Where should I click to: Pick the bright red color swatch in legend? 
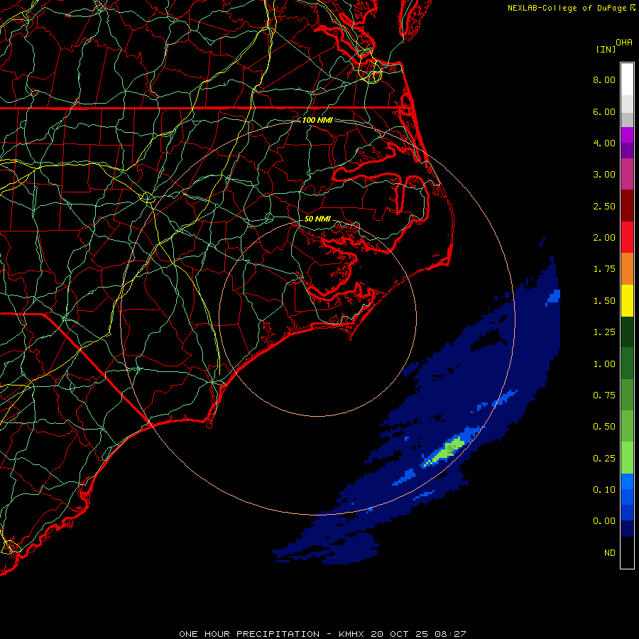tap(627, 237)
